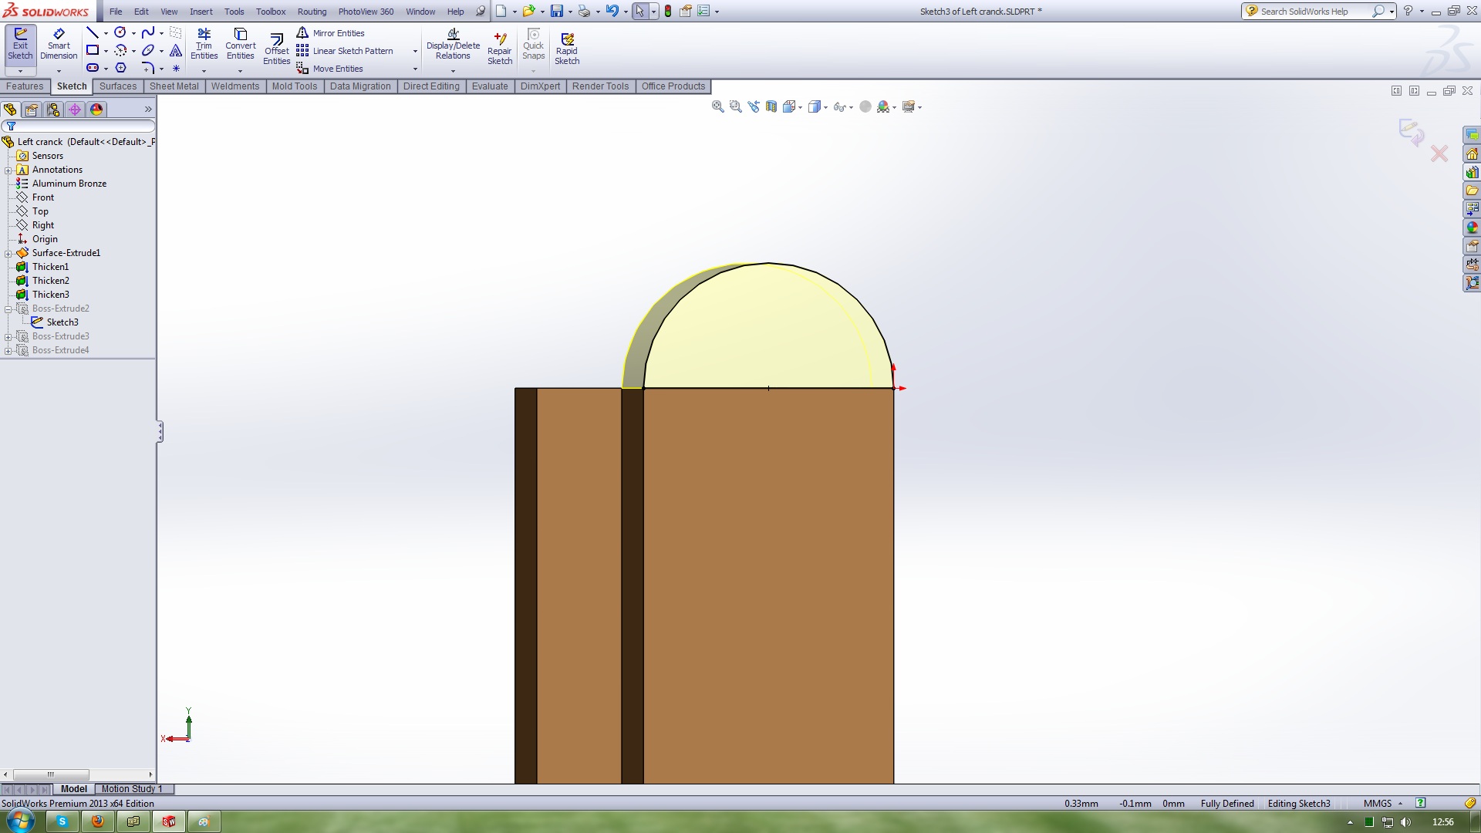Open Linear Sketch Pattern dropdown arrow

tap(415, 52)
